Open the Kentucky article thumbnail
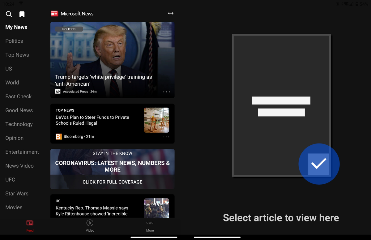 [156, 208]
